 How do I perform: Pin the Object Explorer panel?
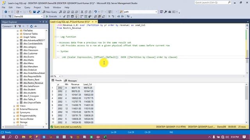(43, 22)
